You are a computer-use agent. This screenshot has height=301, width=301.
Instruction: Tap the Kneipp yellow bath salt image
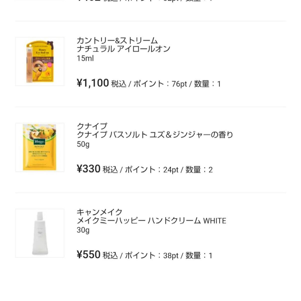[40, 147]
